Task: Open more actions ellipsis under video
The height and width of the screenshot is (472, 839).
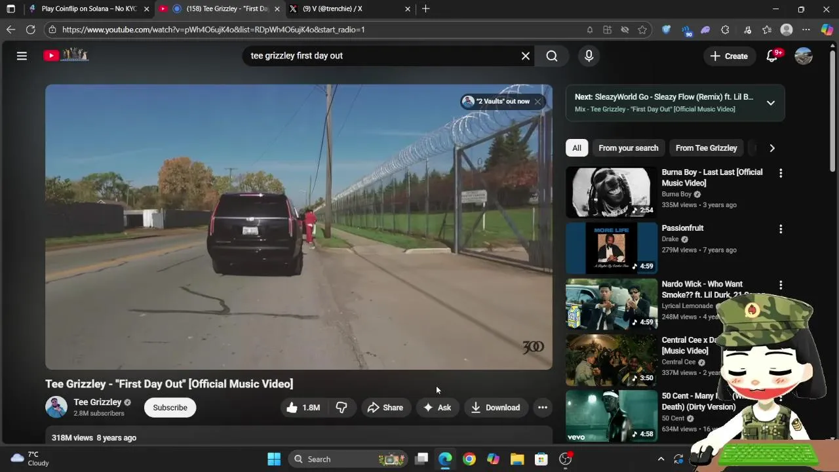Action: [x=543, y=408]
